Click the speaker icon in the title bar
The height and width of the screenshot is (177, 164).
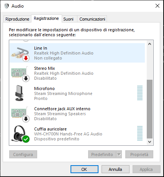7,6
